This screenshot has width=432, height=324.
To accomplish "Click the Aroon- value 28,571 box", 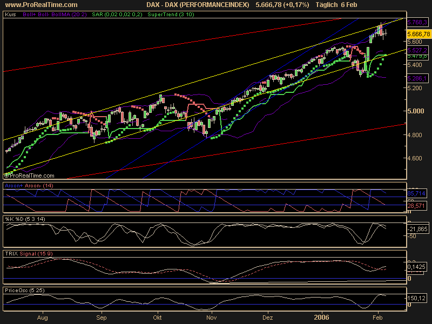I will [416, 206].
